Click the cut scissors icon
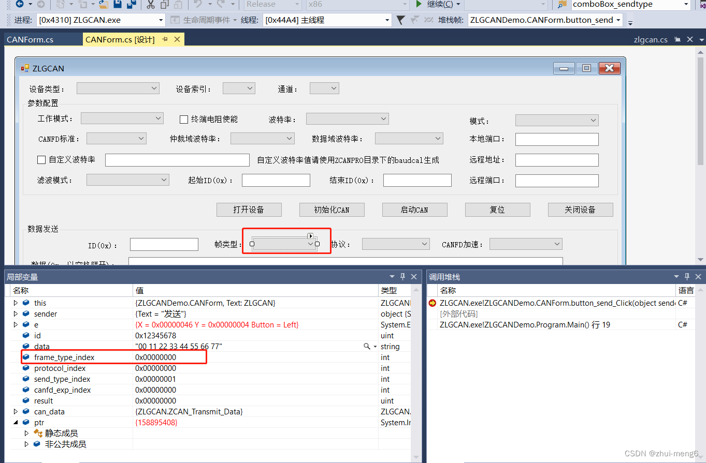Screen dimensions: 706x463 (x=150, y=4)
